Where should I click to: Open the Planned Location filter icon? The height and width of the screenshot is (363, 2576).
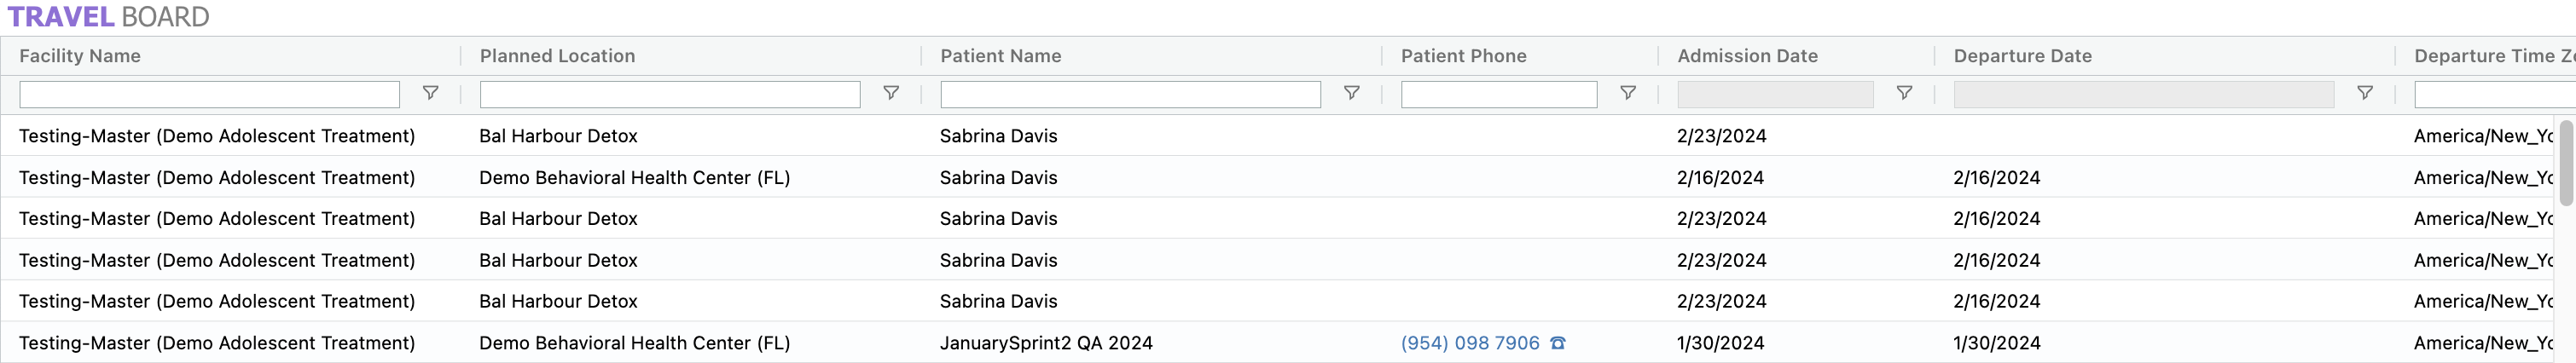point(890,93)
